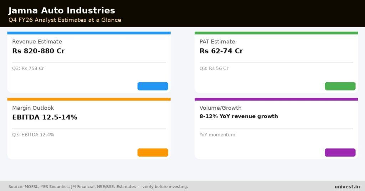Image resolution: width=365 pixels, height=191 pixels.
Task: Open the univest.in link in footer
Action: coord(347,187)
